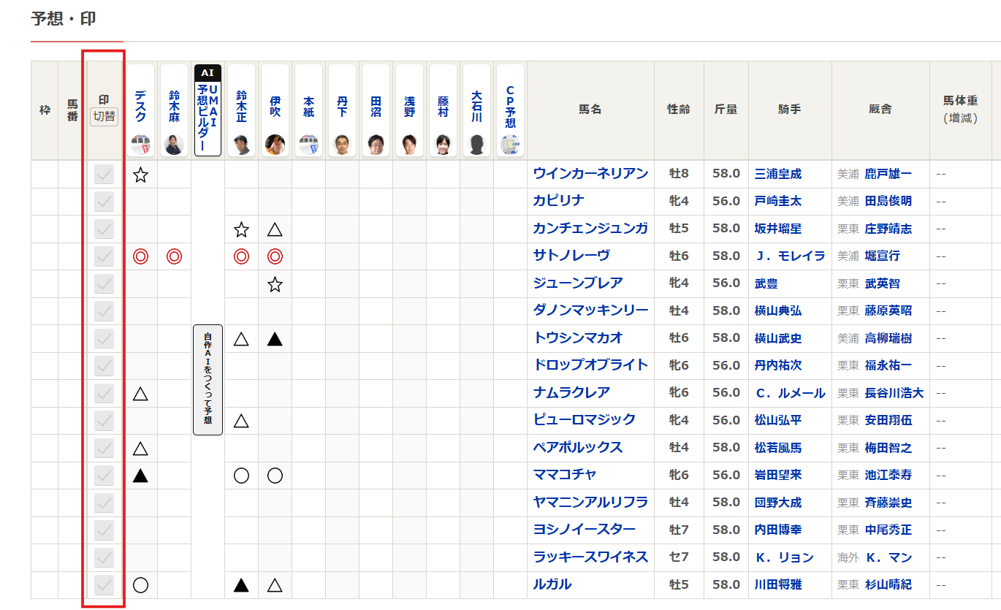This screenshot has height=610, width=1001.
Task: Switch to the 予想・印 tab
Action: [64, 19]
